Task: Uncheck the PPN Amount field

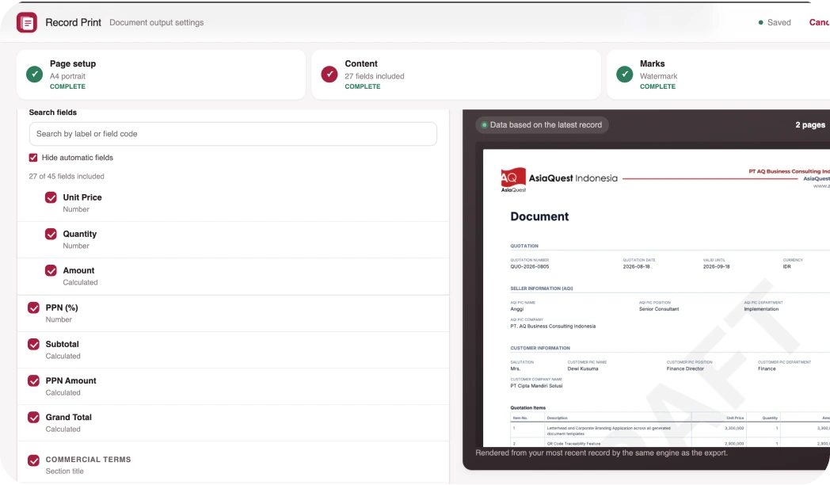Action: tap(33, 380)
